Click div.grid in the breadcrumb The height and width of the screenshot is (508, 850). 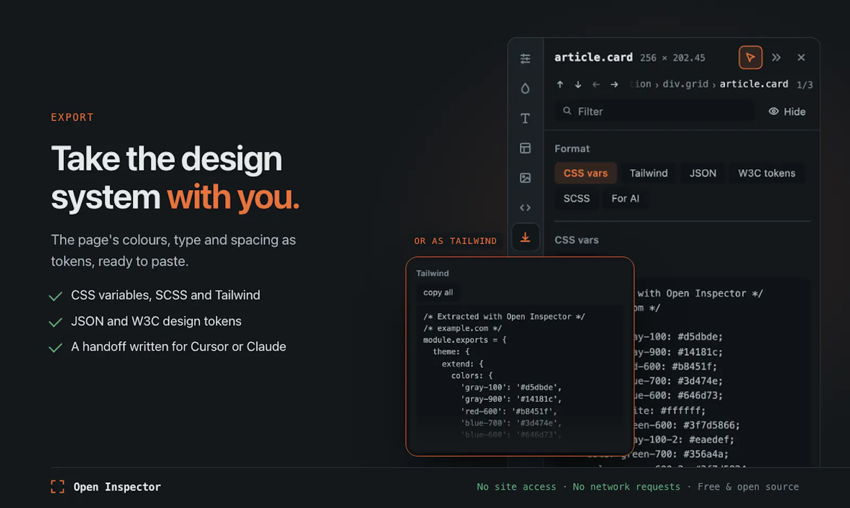(x=685, y=84)
